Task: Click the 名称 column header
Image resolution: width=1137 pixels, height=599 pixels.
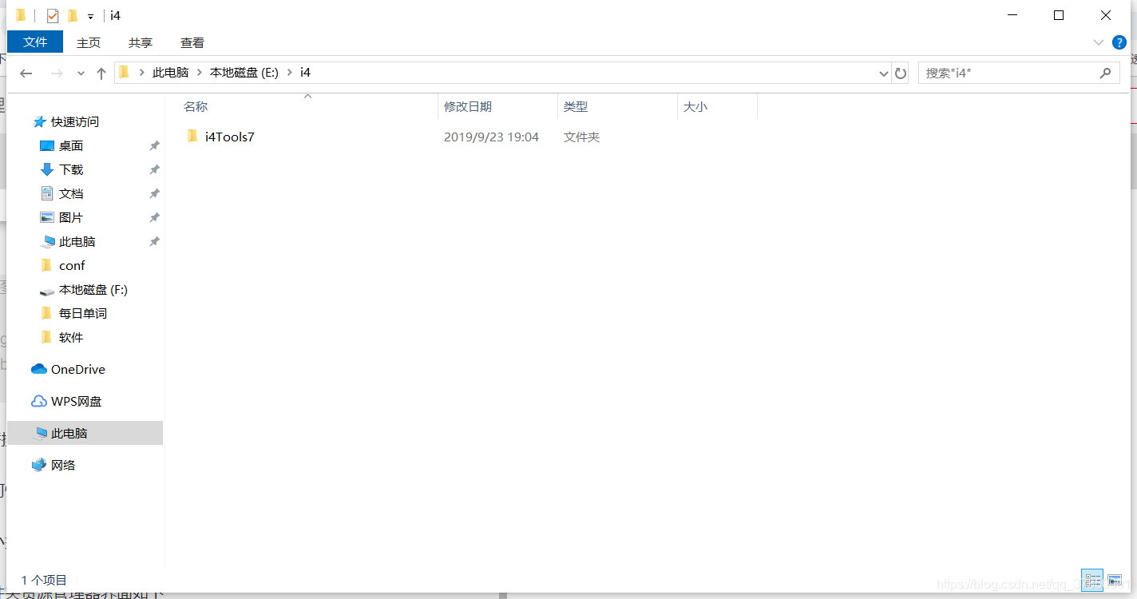Action: [x=196, y=106]
